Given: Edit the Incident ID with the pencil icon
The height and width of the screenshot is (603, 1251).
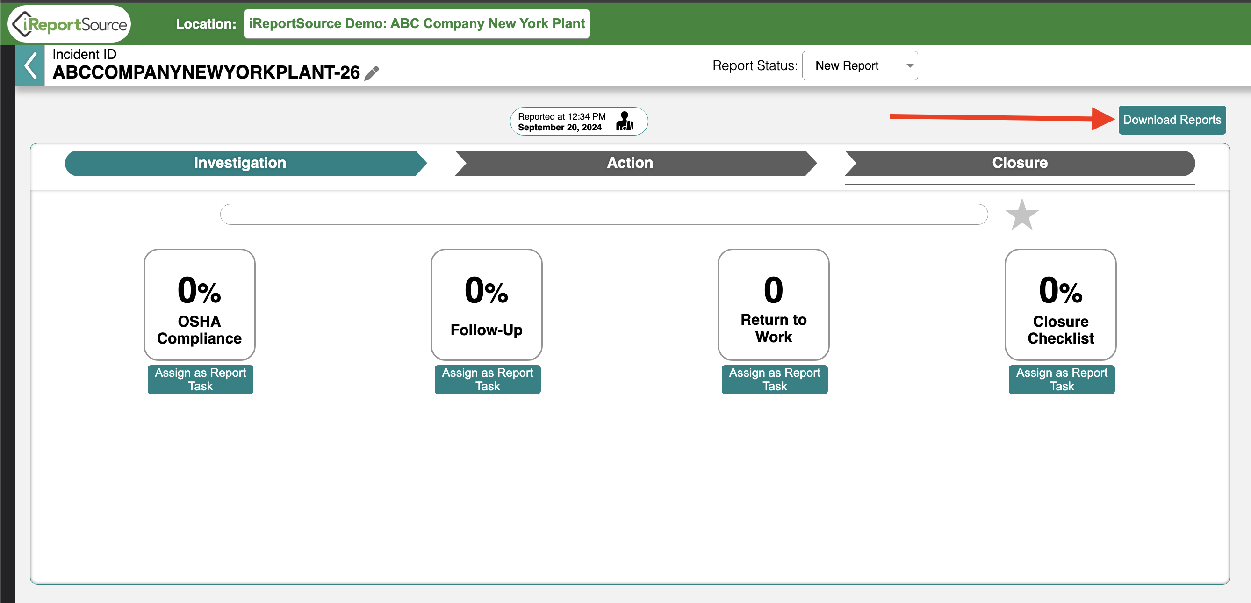Looking at the screenshot, I should 372,73.
